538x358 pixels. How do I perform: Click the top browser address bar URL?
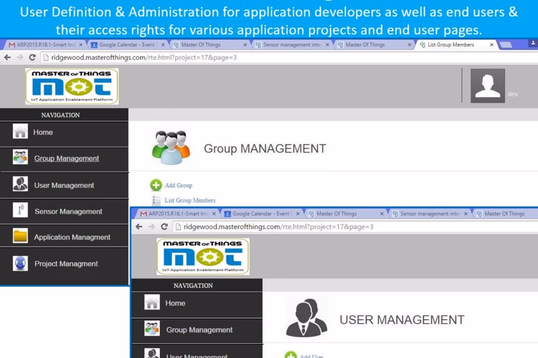tap(144, 57)
